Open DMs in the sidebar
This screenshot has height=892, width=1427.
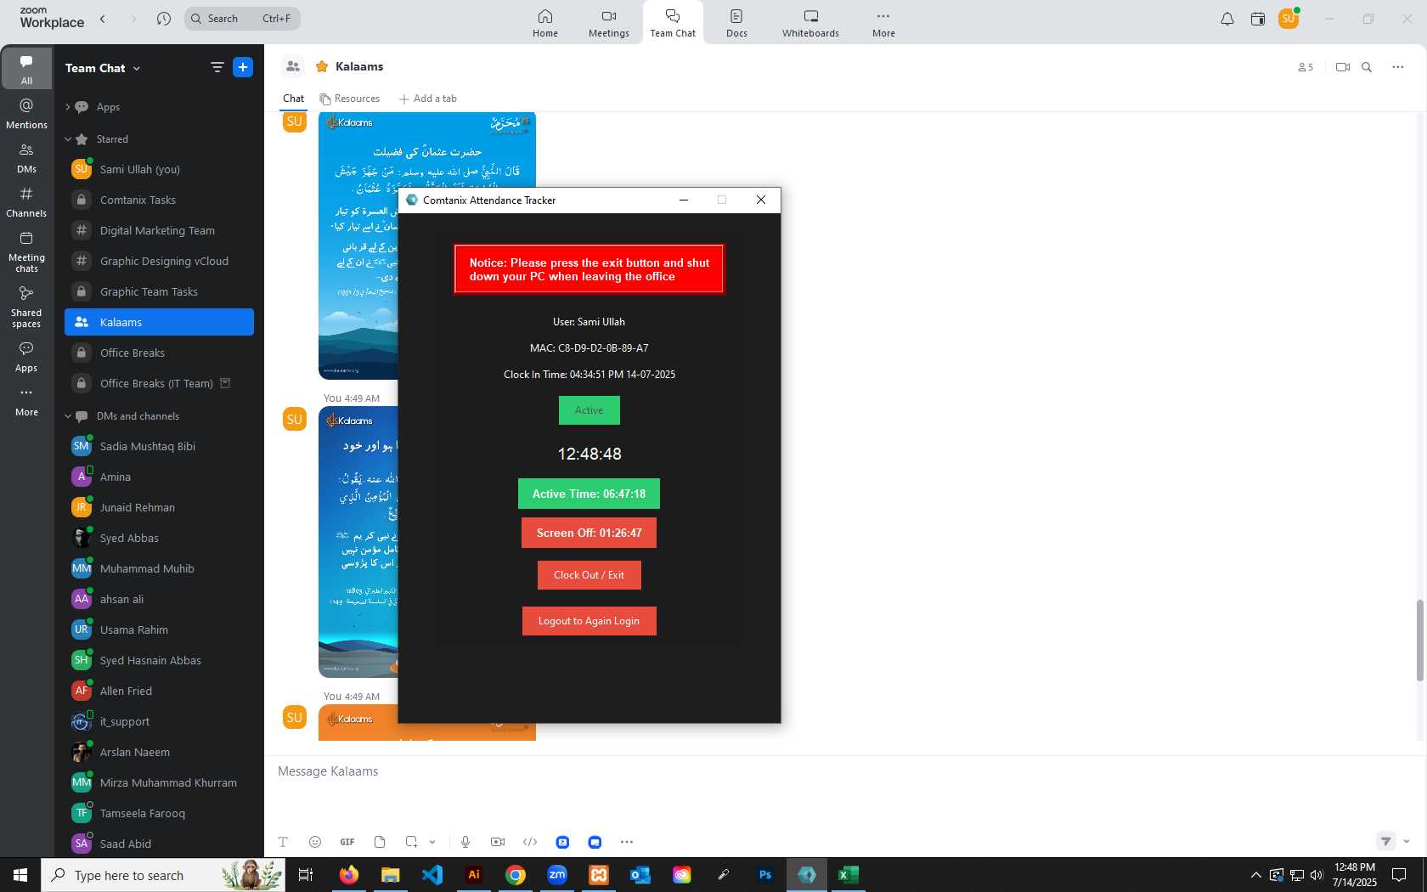coord(26,158)
